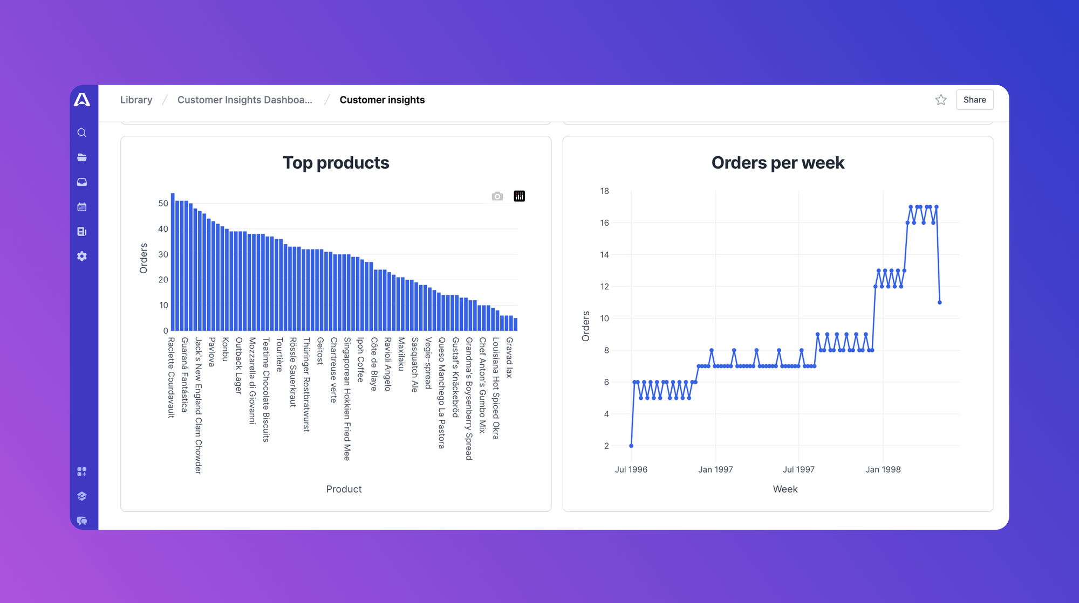
Task: Go to Library breadcrumb
Action: point(136,100)
